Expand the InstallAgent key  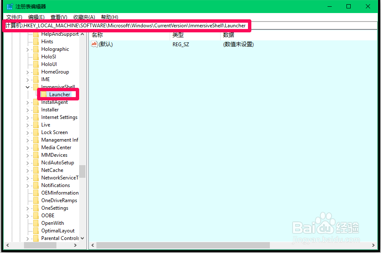tap(27, 103)
